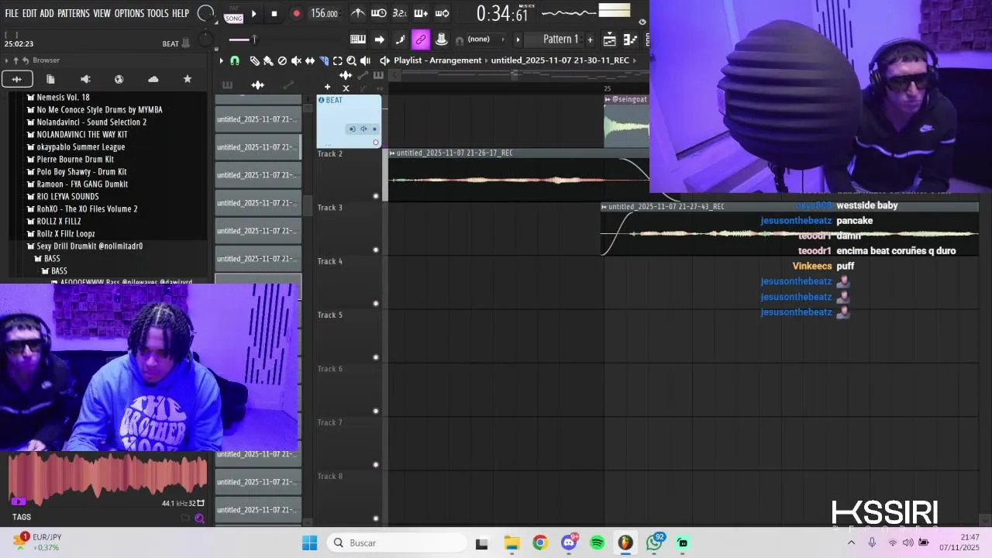Open the browser Starred favorites tab
Image resolution: width=992 pixels, height=558 pixels.
tap(187, 79)
